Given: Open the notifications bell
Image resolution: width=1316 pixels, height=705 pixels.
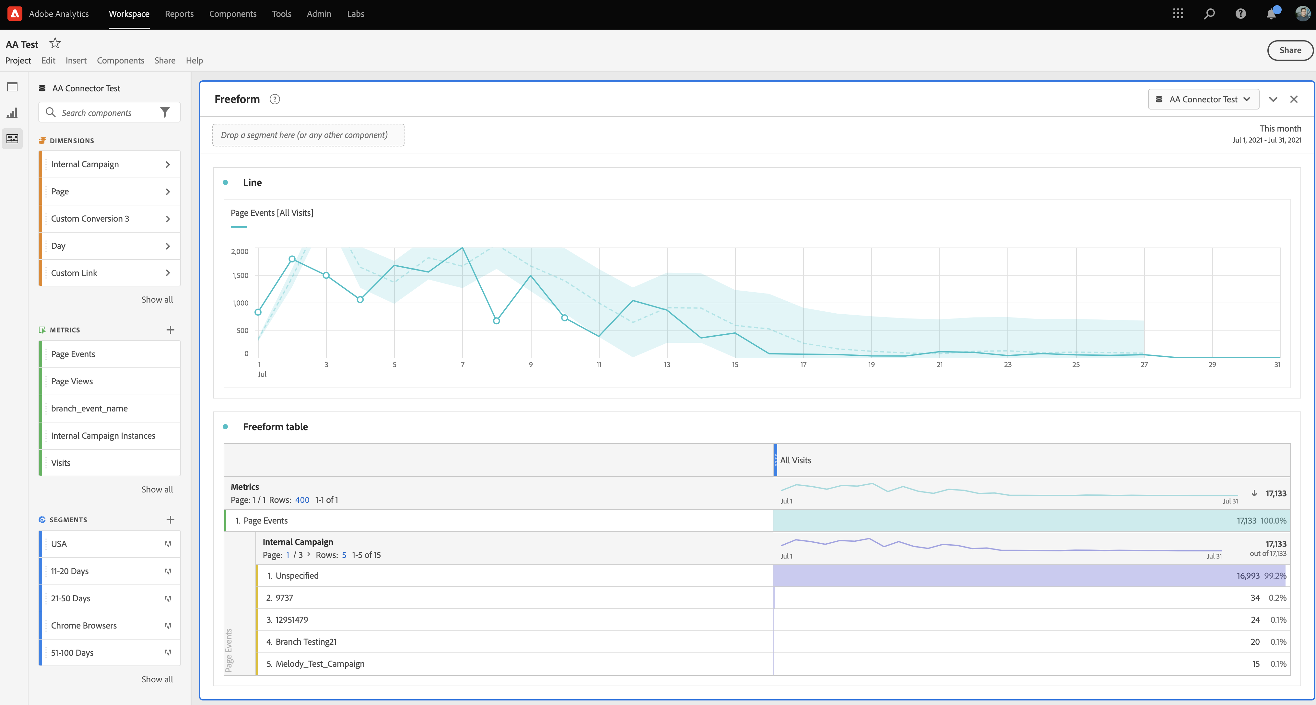Looking at the screenshot, I should 1272,14.
